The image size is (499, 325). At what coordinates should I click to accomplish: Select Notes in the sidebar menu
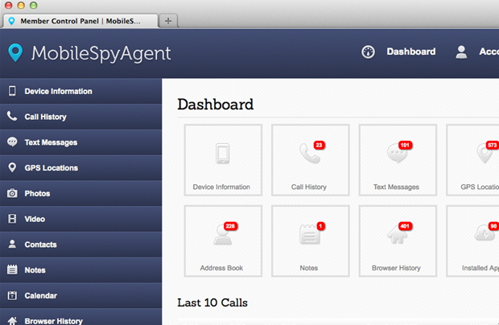point(80,269)
